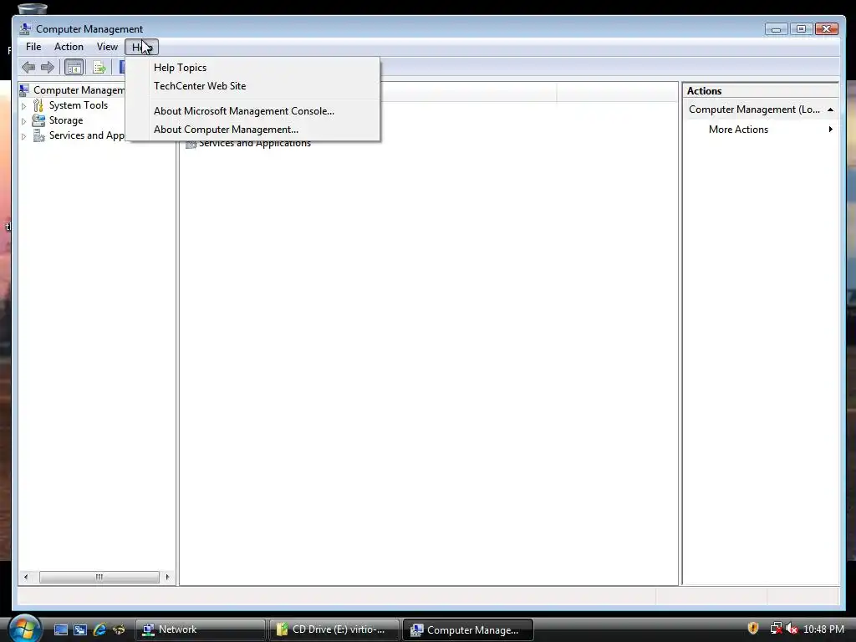Select Services and App... tree item
Screen dimensions: 856x642
(x=86, y=135)
